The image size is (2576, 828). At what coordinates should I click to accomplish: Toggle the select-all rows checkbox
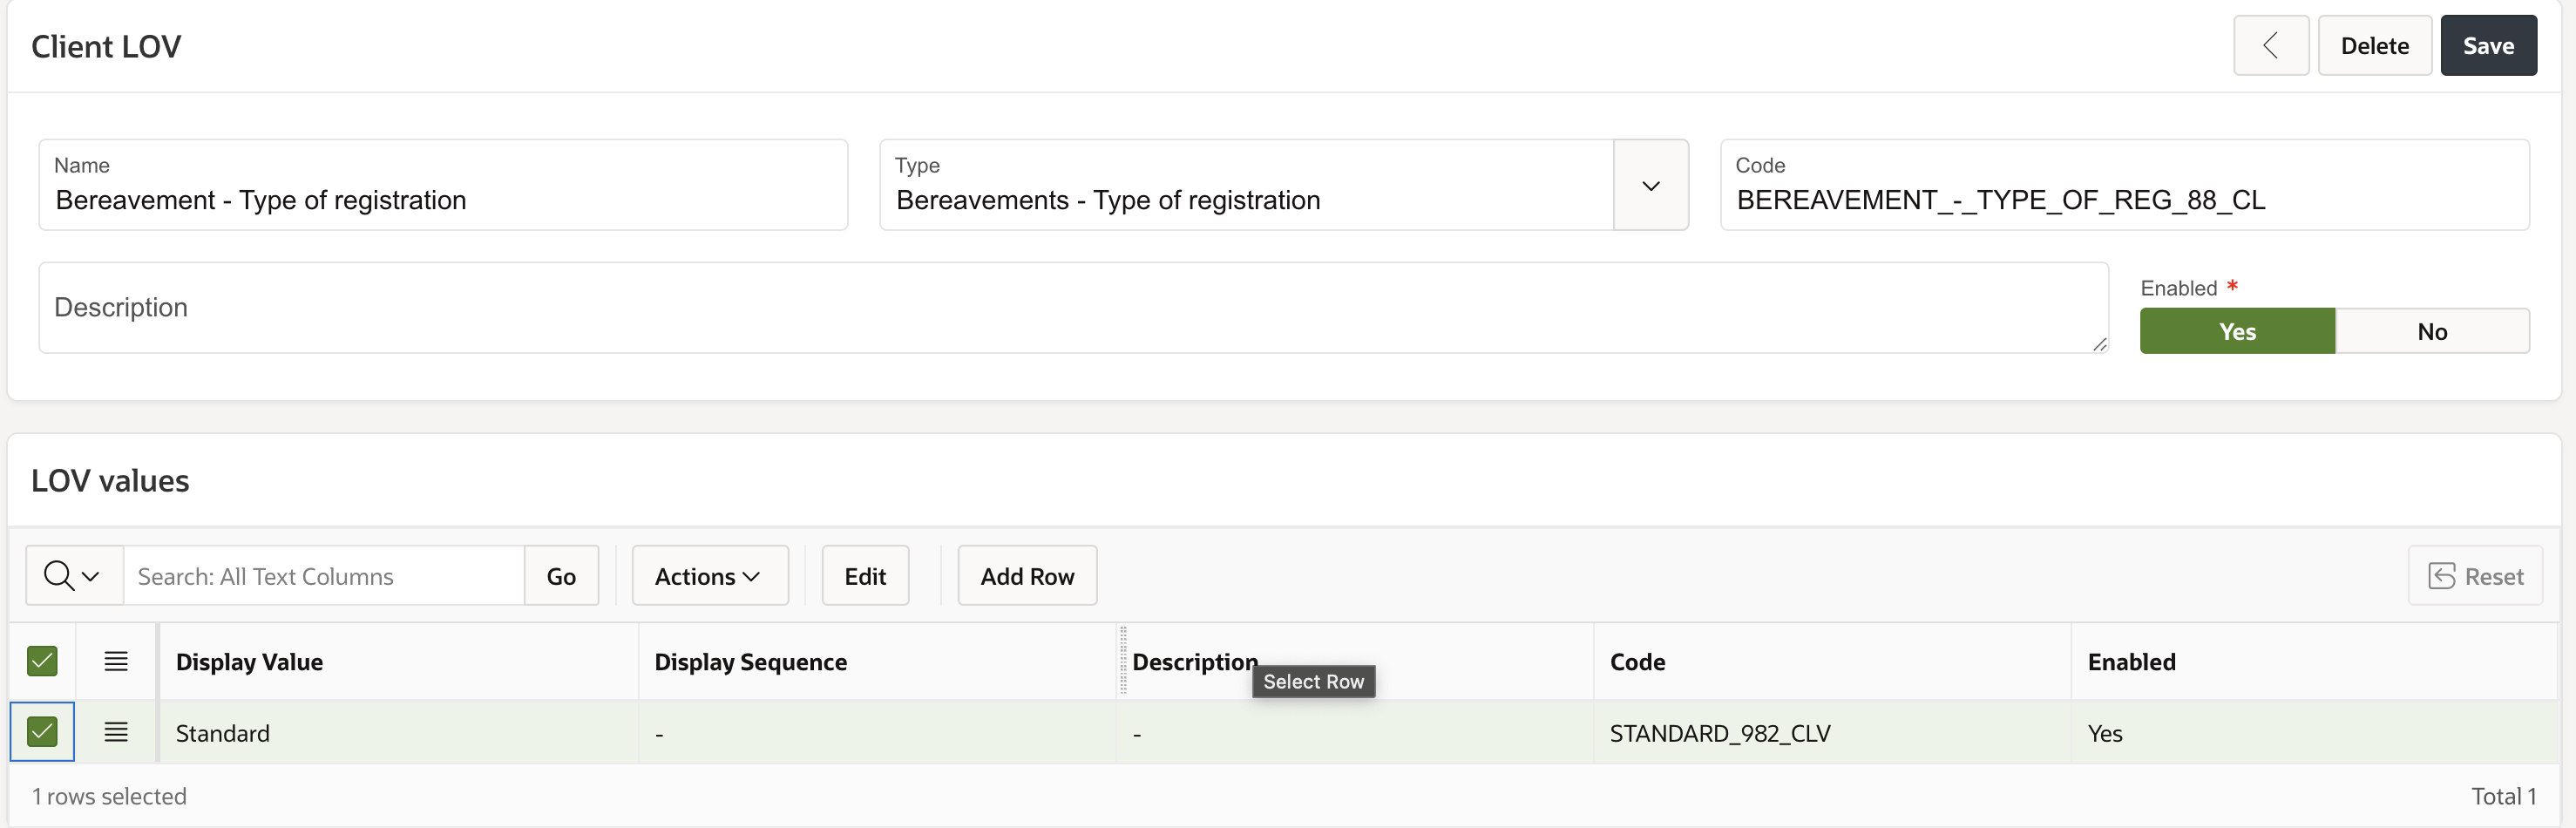[x=42, y=662]
